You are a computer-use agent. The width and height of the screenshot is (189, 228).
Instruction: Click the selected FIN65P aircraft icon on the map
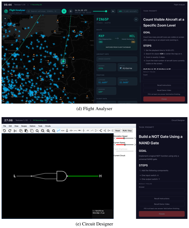tap(63, 61)
